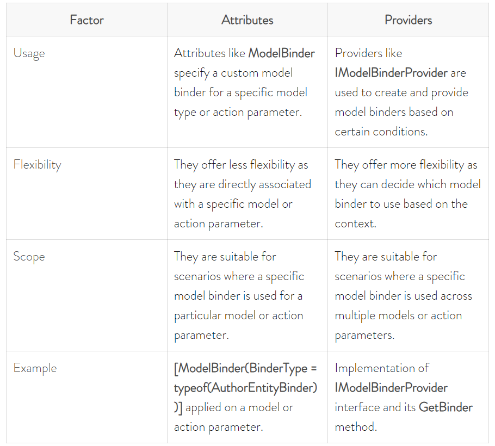Click the Factor column header
Viewport: 495px width, 446px height.
[x=86, y=20]
